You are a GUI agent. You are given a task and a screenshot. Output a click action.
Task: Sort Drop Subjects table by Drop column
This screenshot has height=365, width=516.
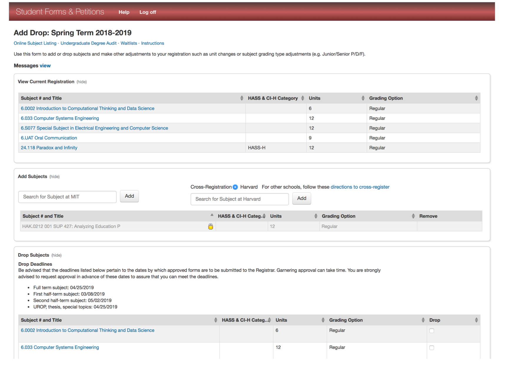click(476, 320)
